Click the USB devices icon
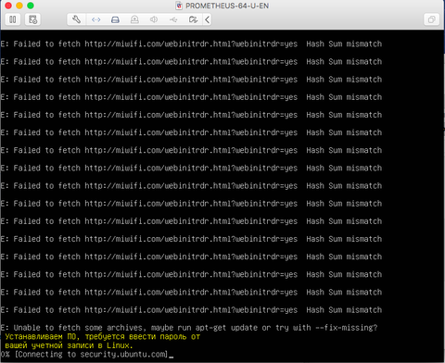This screenshot has width=445, height=363. (x=173, y=19)
